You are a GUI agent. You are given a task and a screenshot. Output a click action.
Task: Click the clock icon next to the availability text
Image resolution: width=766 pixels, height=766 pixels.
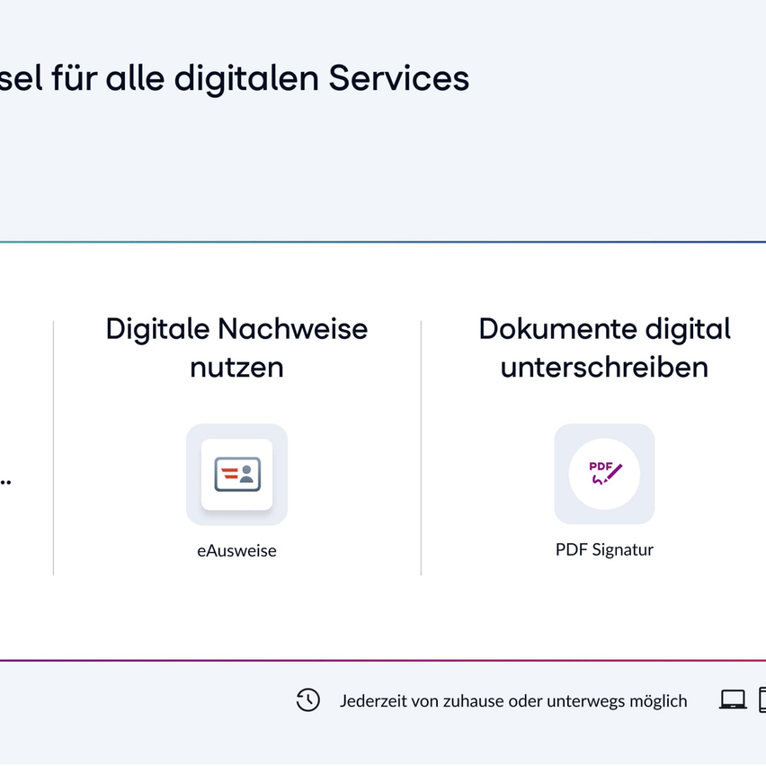coord(307,699)
